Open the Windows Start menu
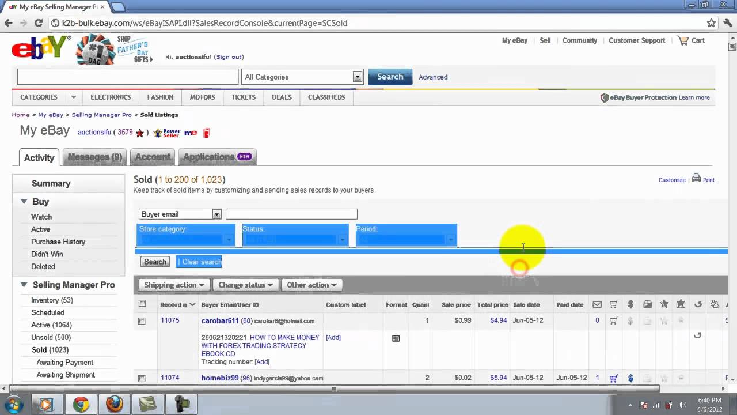The image size is (737, 415). [13, 405]
